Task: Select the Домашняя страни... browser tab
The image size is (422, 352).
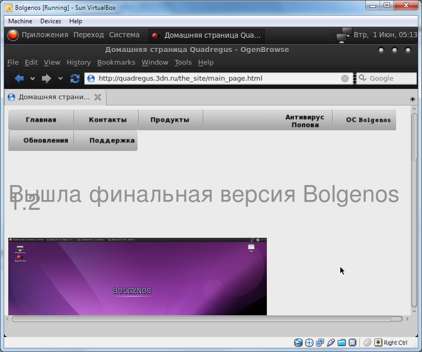Action: coord(55,97)
